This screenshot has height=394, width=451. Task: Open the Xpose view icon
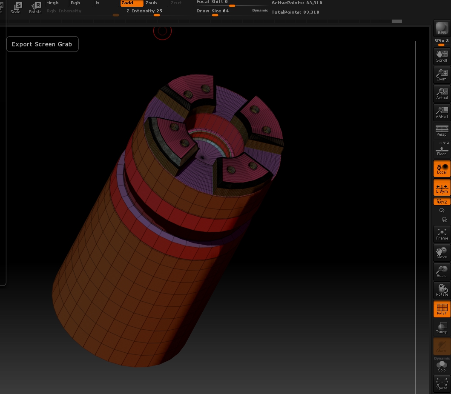coord(442,383)
